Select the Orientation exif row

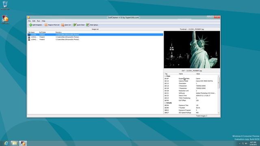191,84
